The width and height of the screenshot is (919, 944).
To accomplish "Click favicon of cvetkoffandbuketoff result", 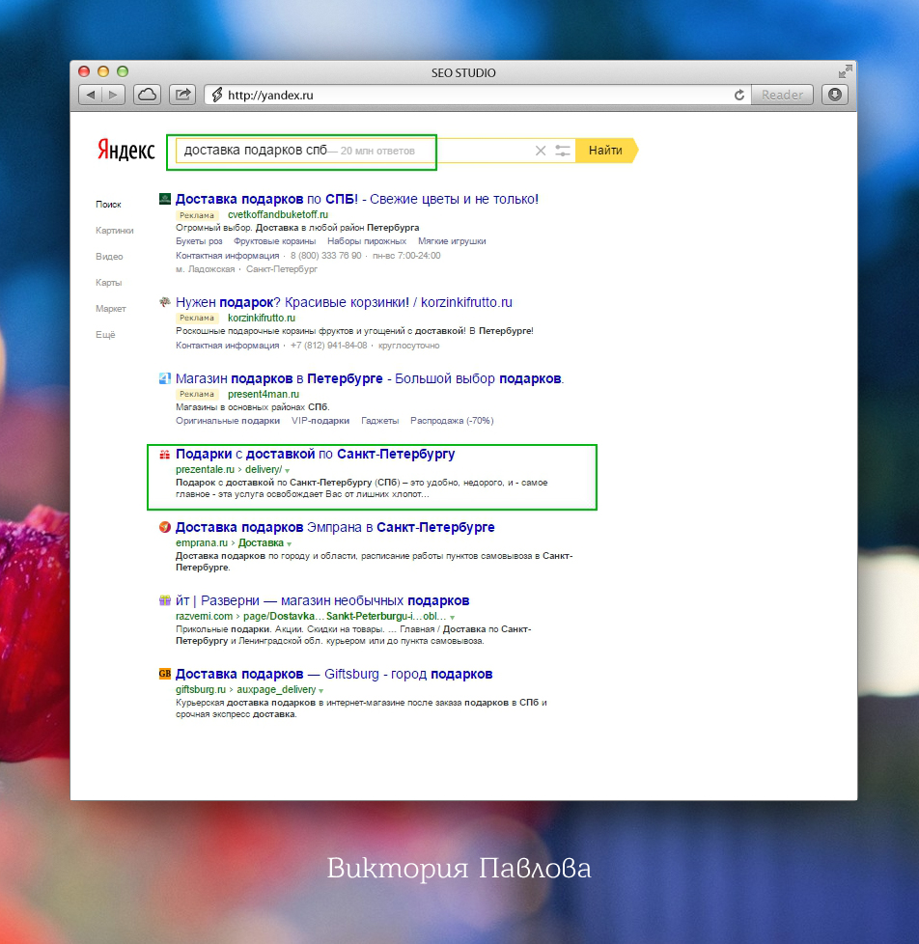I will 164,199.
